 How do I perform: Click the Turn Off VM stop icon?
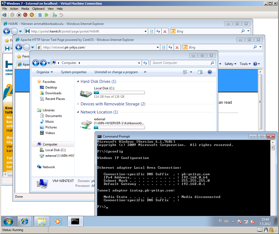click(x=19, y=15)
